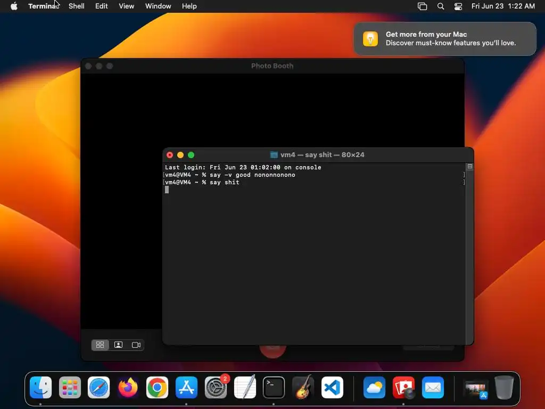The height and width of the screenshot is (409, 545).
Task: Click the red Photo Booth capture button
Action: pyautogui.click(x=273, y=350)
